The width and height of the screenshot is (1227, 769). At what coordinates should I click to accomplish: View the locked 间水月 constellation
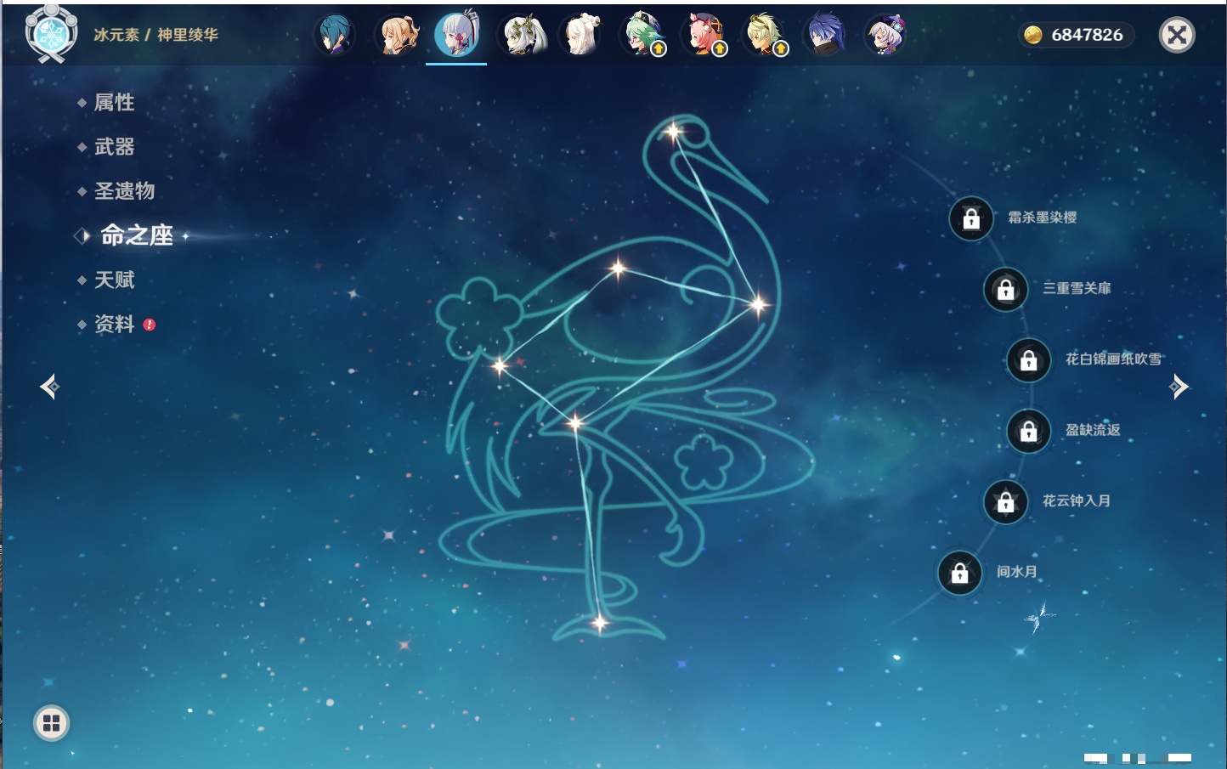tap(959, 574)
